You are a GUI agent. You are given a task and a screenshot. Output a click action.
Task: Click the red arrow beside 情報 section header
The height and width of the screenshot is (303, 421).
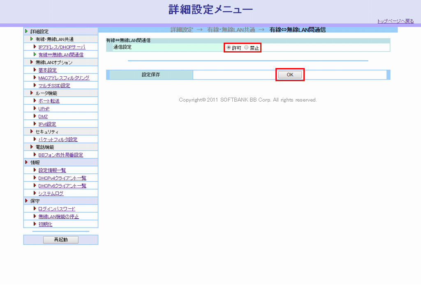(27, 162)
